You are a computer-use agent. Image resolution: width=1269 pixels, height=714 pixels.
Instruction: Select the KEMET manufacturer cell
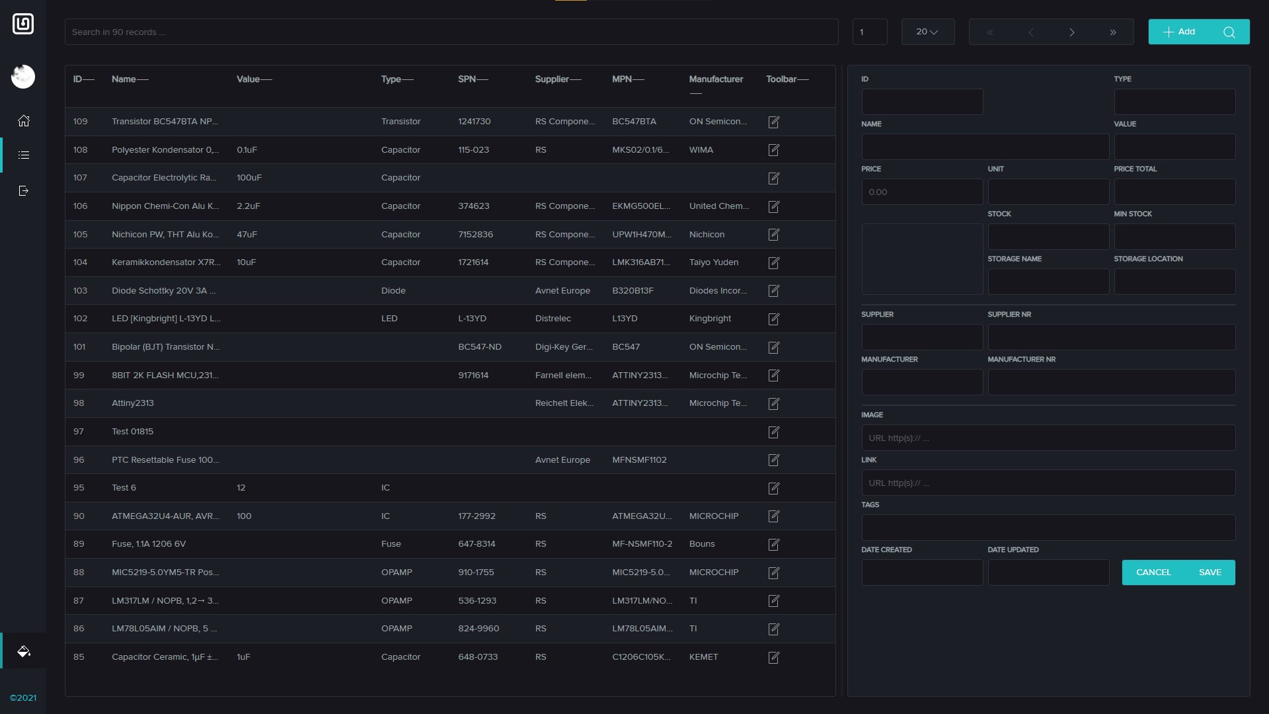pos(703,657)
